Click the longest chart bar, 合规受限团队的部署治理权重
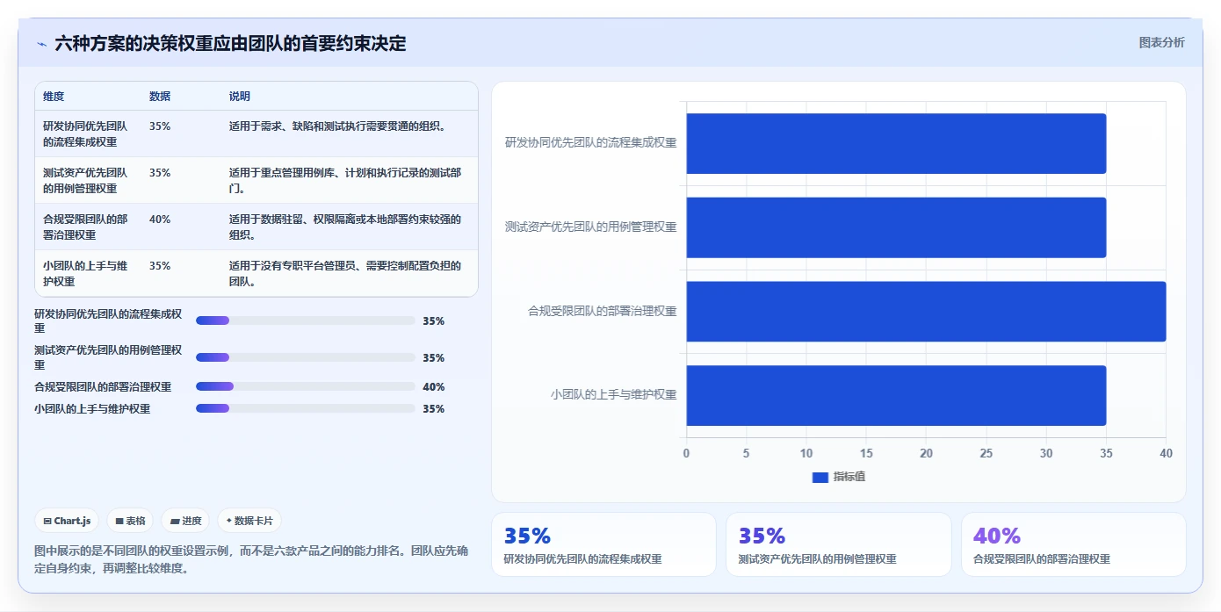The height and width of the screenshot is (612, 1221). tap(926, 311)
